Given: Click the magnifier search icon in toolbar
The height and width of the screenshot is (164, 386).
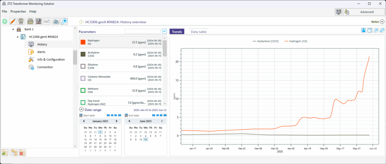Looking at the screenshot, I should [64, 21].
